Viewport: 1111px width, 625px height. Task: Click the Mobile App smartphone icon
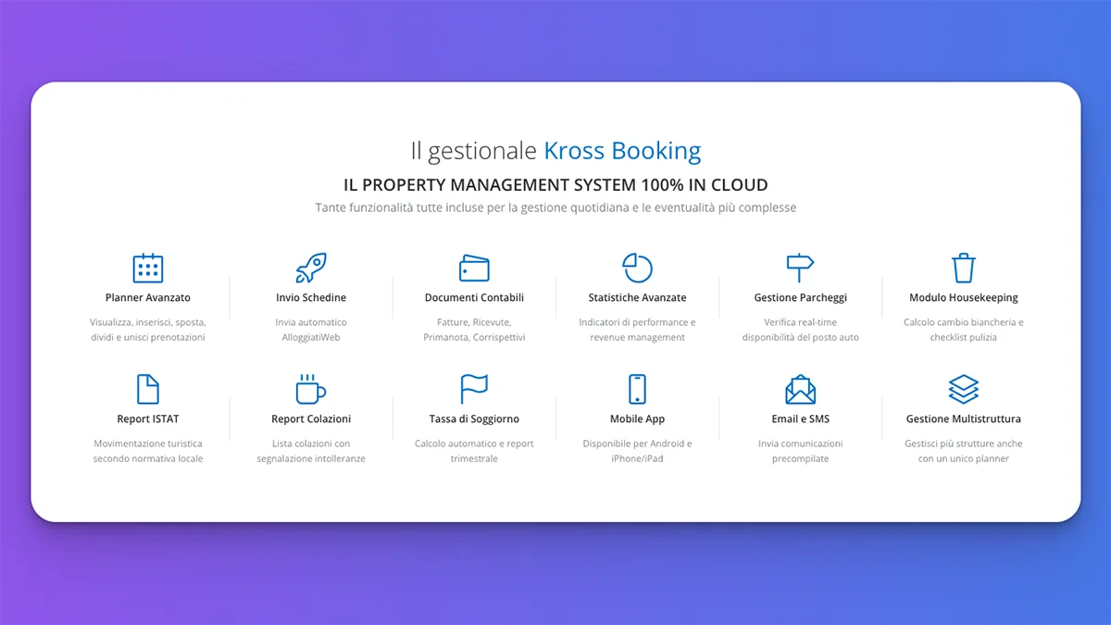click(x=637, y=389)
